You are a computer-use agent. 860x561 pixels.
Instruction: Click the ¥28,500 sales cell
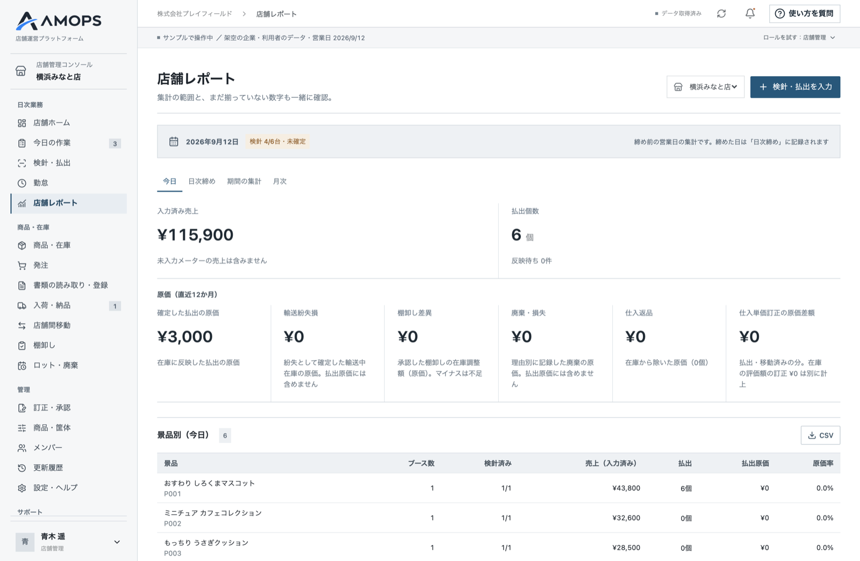click(x=626, y=548)
